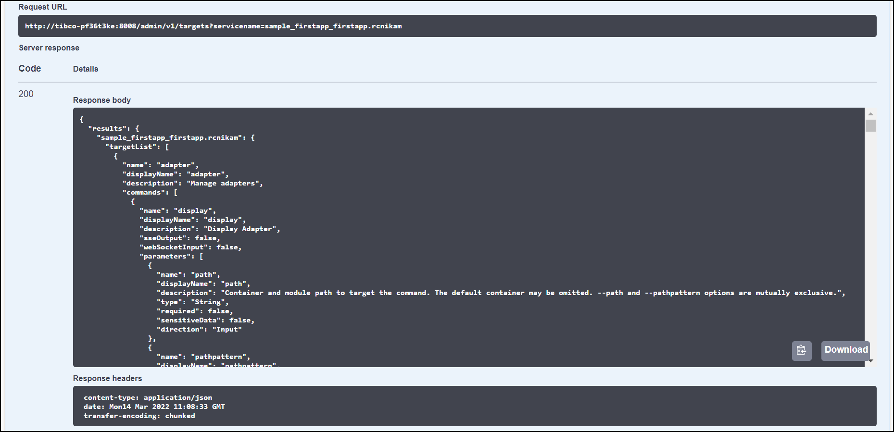Click the "Manage adapters" description line

pos(192,184)
